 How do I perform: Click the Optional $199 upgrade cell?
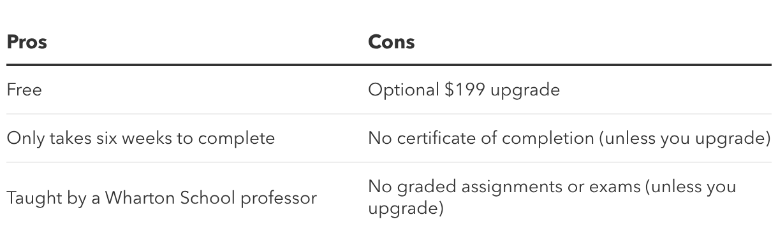pyautogui.click(x=464, y=90)
